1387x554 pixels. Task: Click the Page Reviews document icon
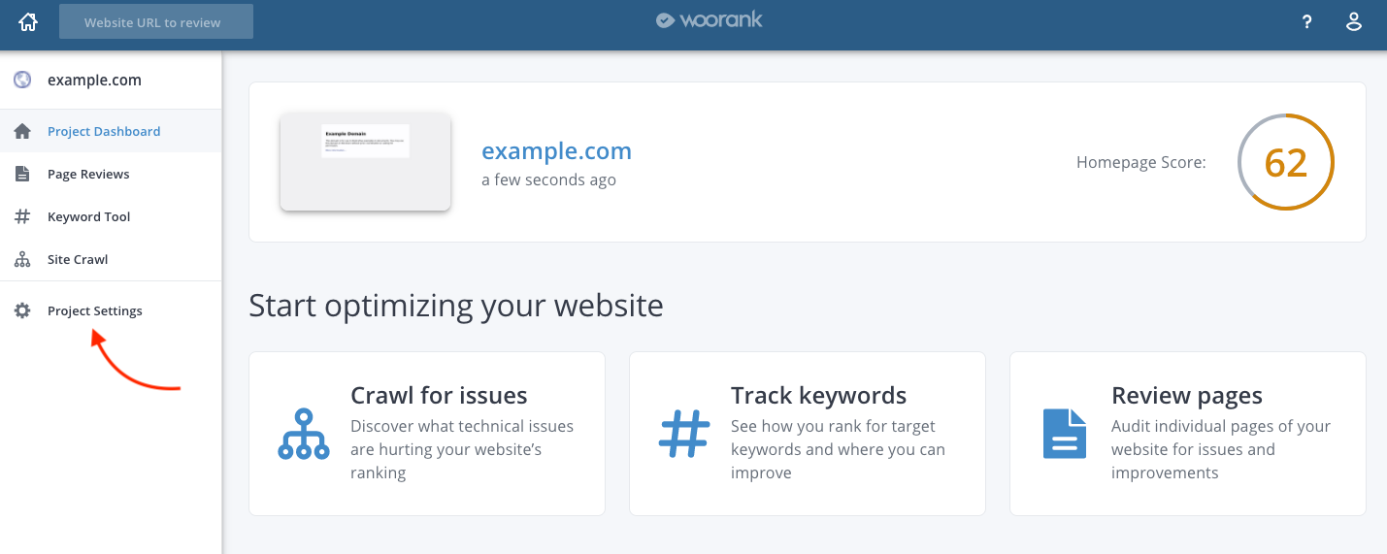(22, 174)
